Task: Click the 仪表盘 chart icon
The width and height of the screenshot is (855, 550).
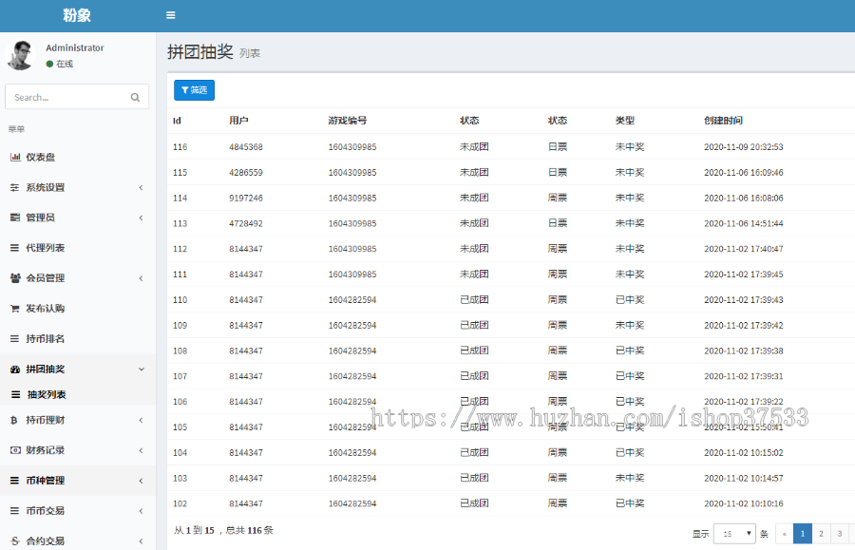Action: pyautogui.click(x=15, y=157)
